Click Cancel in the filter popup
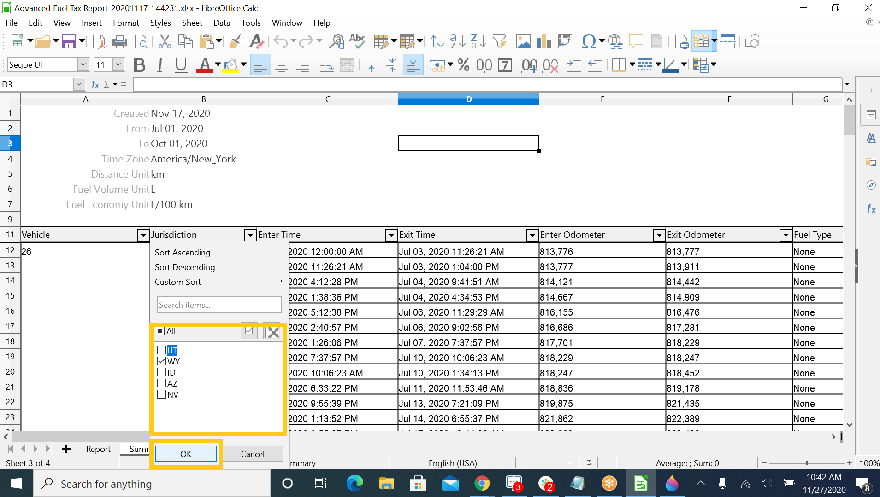 pyautogui.click(x=253, y=454)
